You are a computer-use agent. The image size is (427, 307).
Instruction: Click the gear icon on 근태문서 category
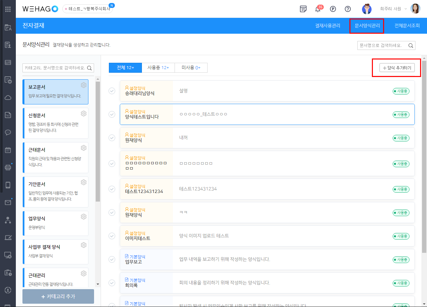tap(83, 148)
